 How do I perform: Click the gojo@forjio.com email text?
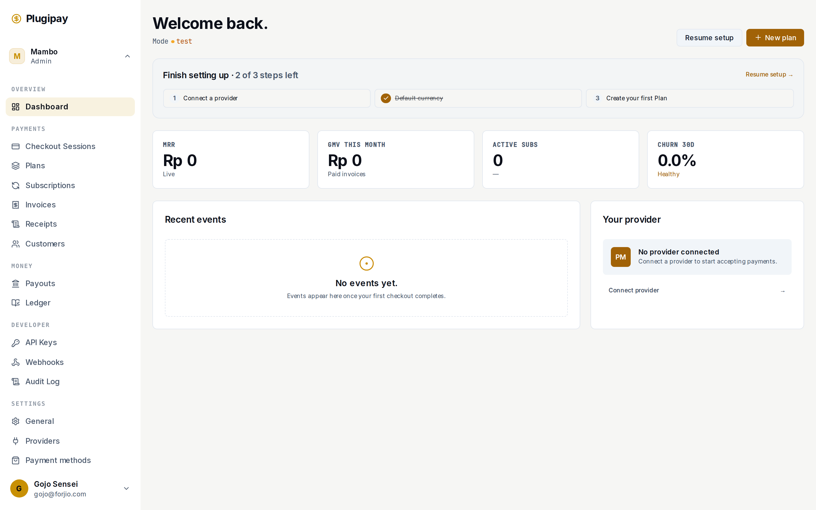60,494
